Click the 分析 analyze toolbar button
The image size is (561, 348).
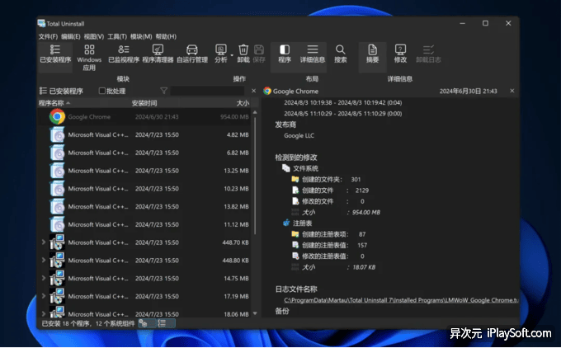(x=221, y=54)
